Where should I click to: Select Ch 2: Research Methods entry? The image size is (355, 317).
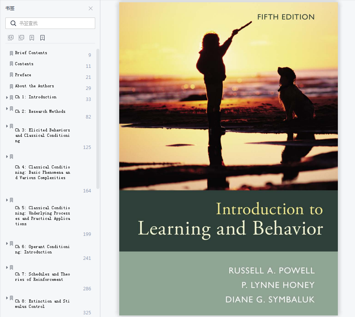click(40, 111)
